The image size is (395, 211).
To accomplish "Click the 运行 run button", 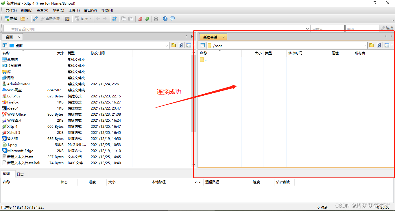I will tap(81, 19).
